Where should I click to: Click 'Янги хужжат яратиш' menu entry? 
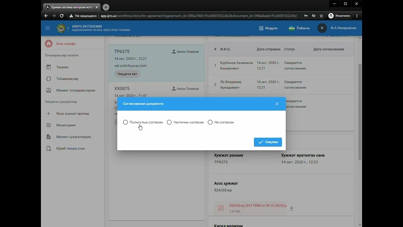73,113
